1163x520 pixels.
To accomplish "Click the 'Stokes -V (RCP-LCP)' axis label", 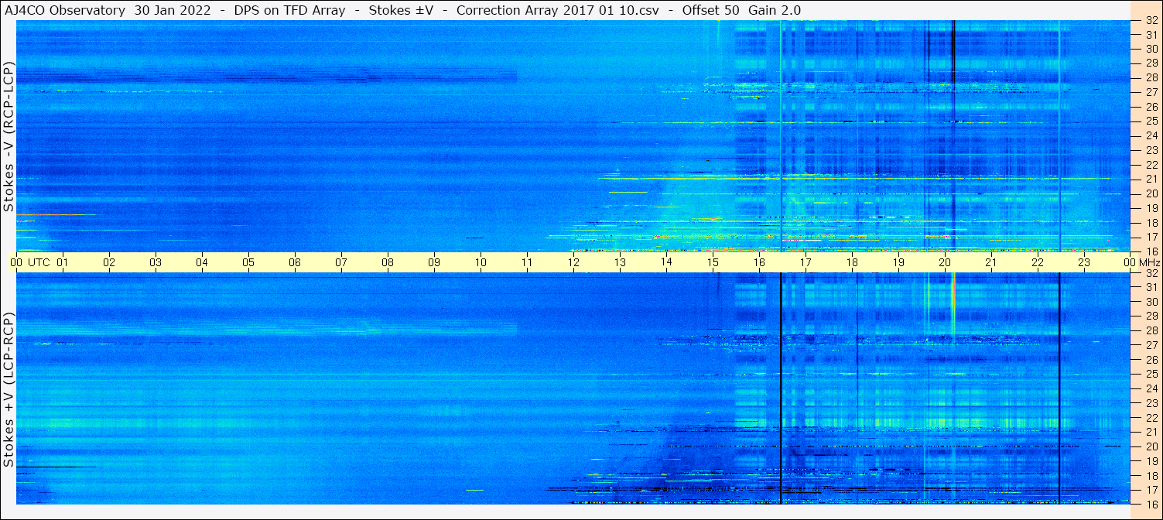I will click(9, 137).
